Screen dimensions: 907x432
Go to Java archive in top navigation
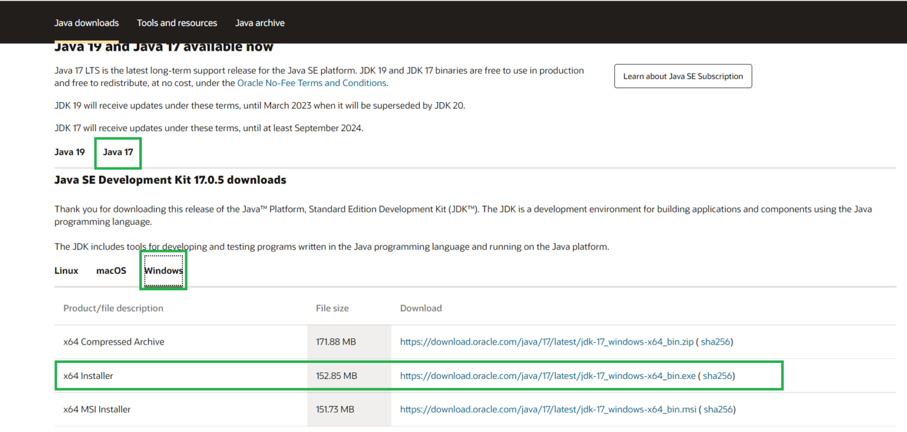[259, 23]
